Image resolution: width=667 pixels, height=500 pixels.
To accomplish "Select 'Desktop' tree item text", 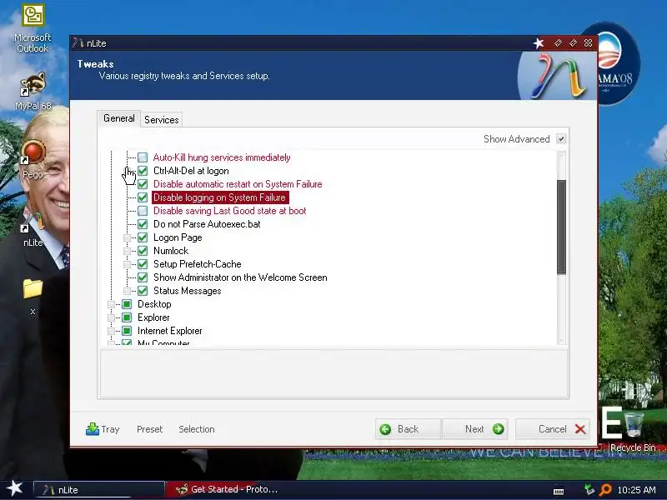I will click(x=154, y=304).
